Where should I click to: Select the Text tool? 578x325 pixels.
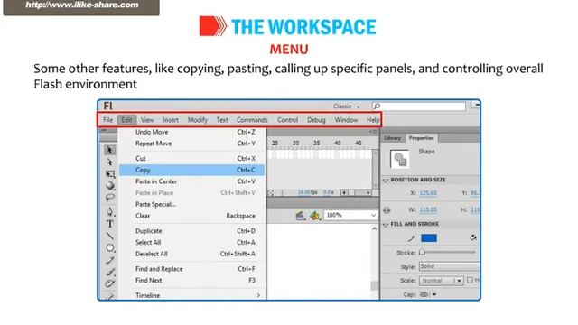coord(110,224)
